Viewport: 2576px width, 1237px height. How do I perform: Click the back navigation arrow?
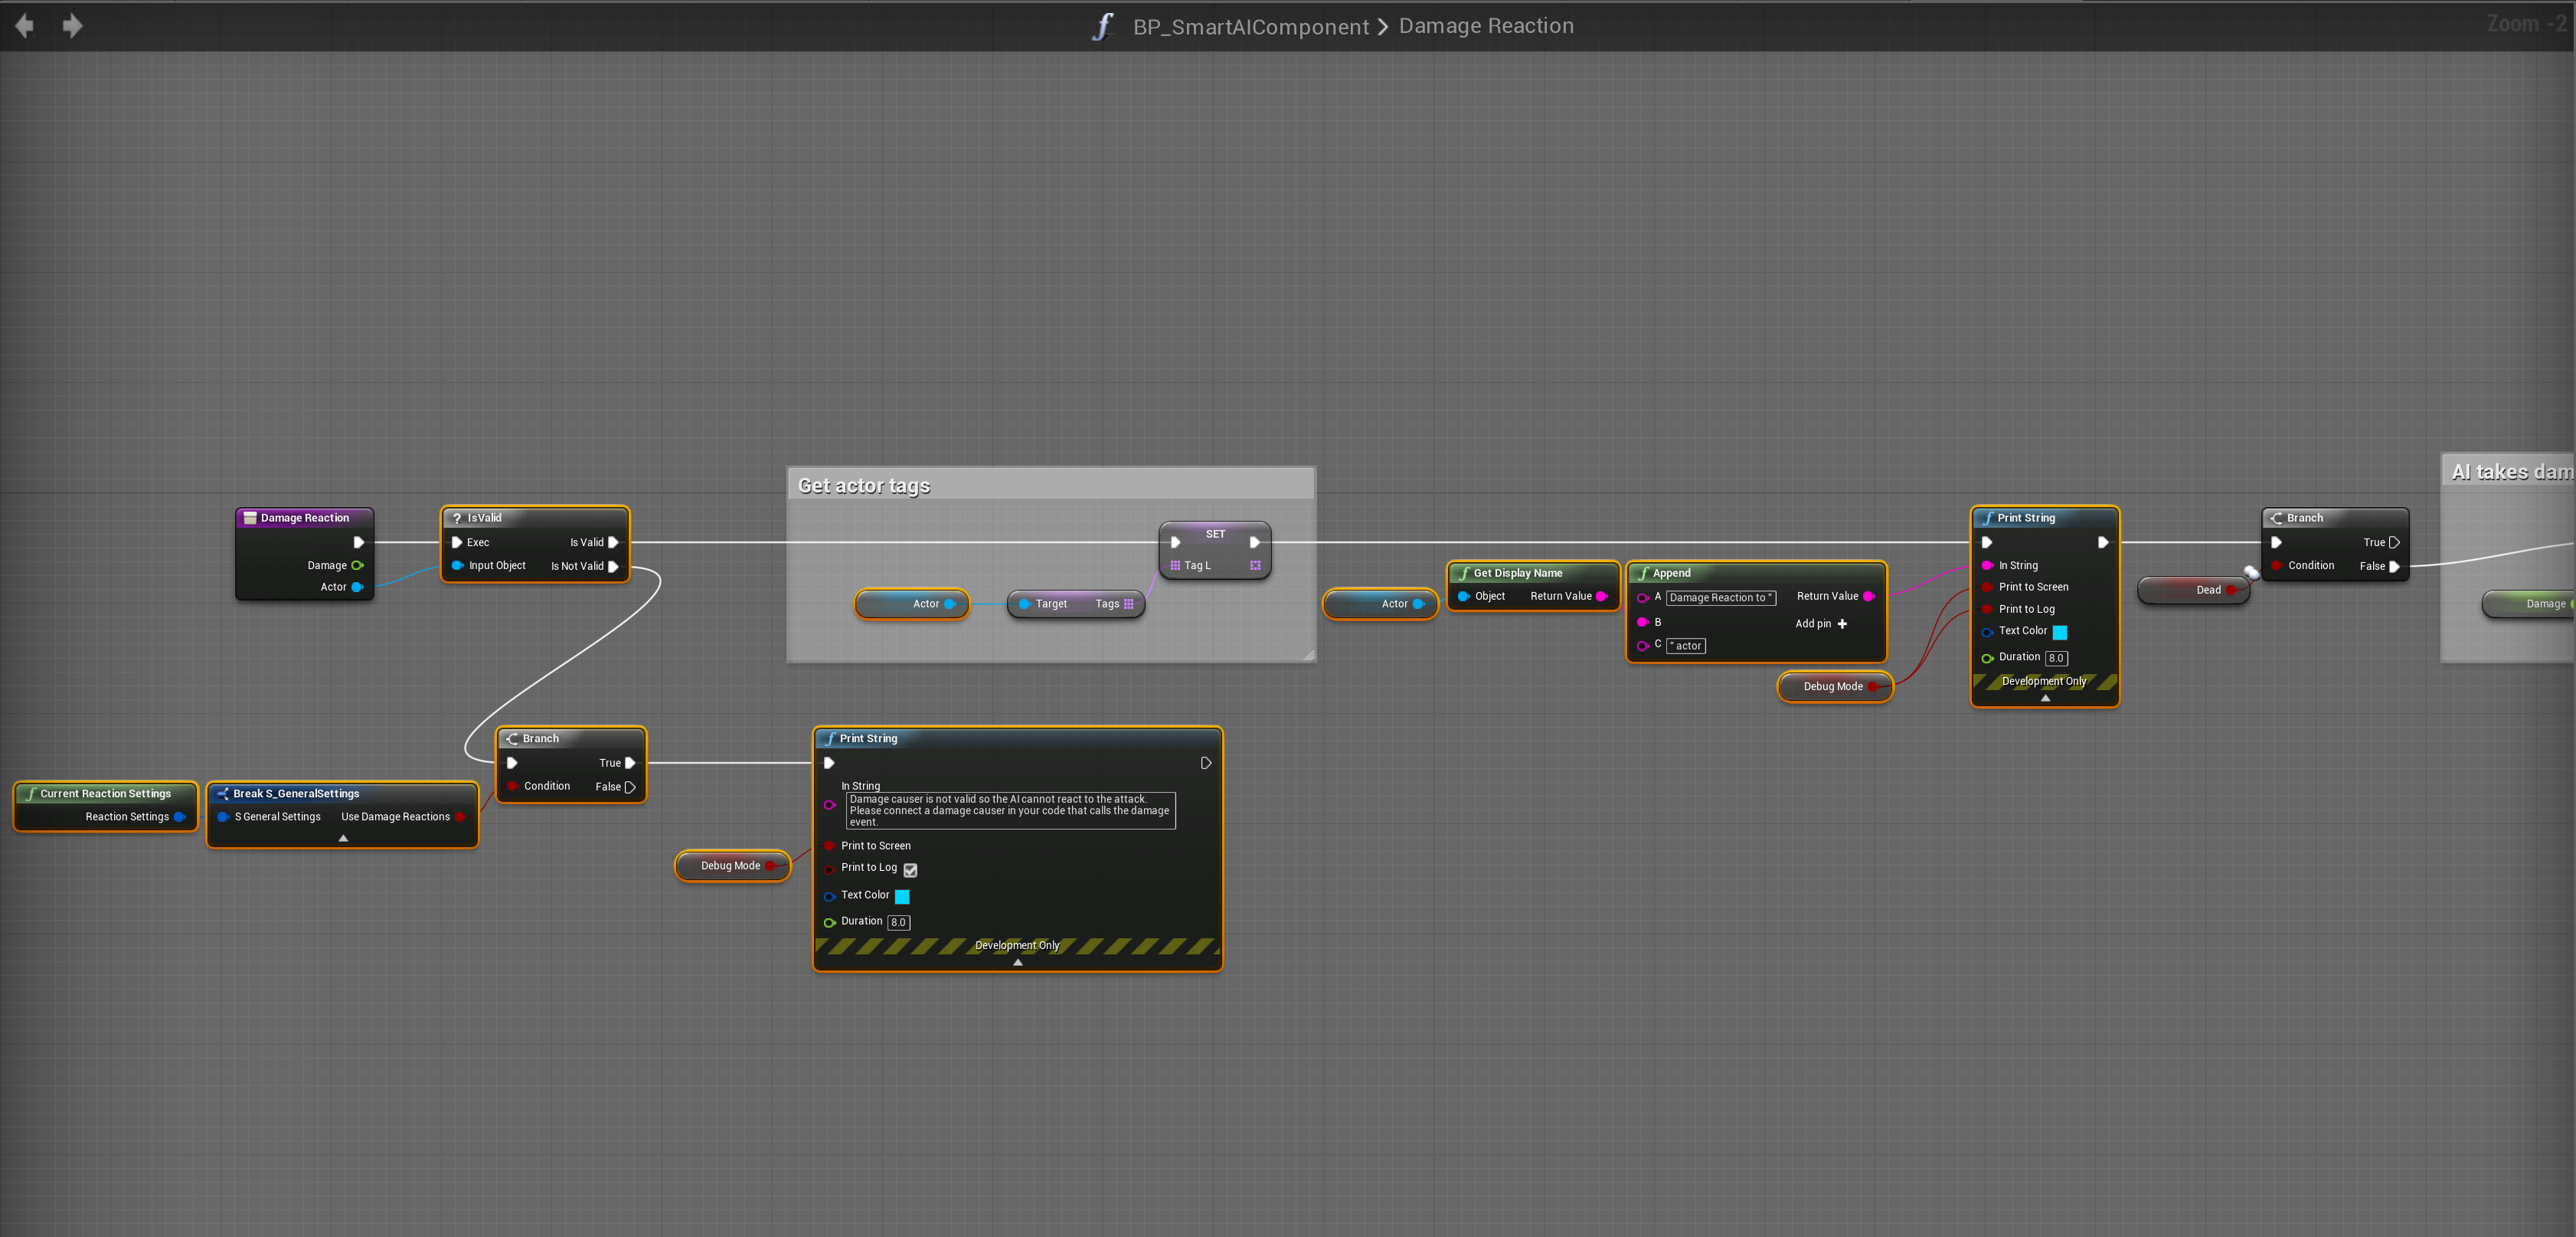point(24,26)
